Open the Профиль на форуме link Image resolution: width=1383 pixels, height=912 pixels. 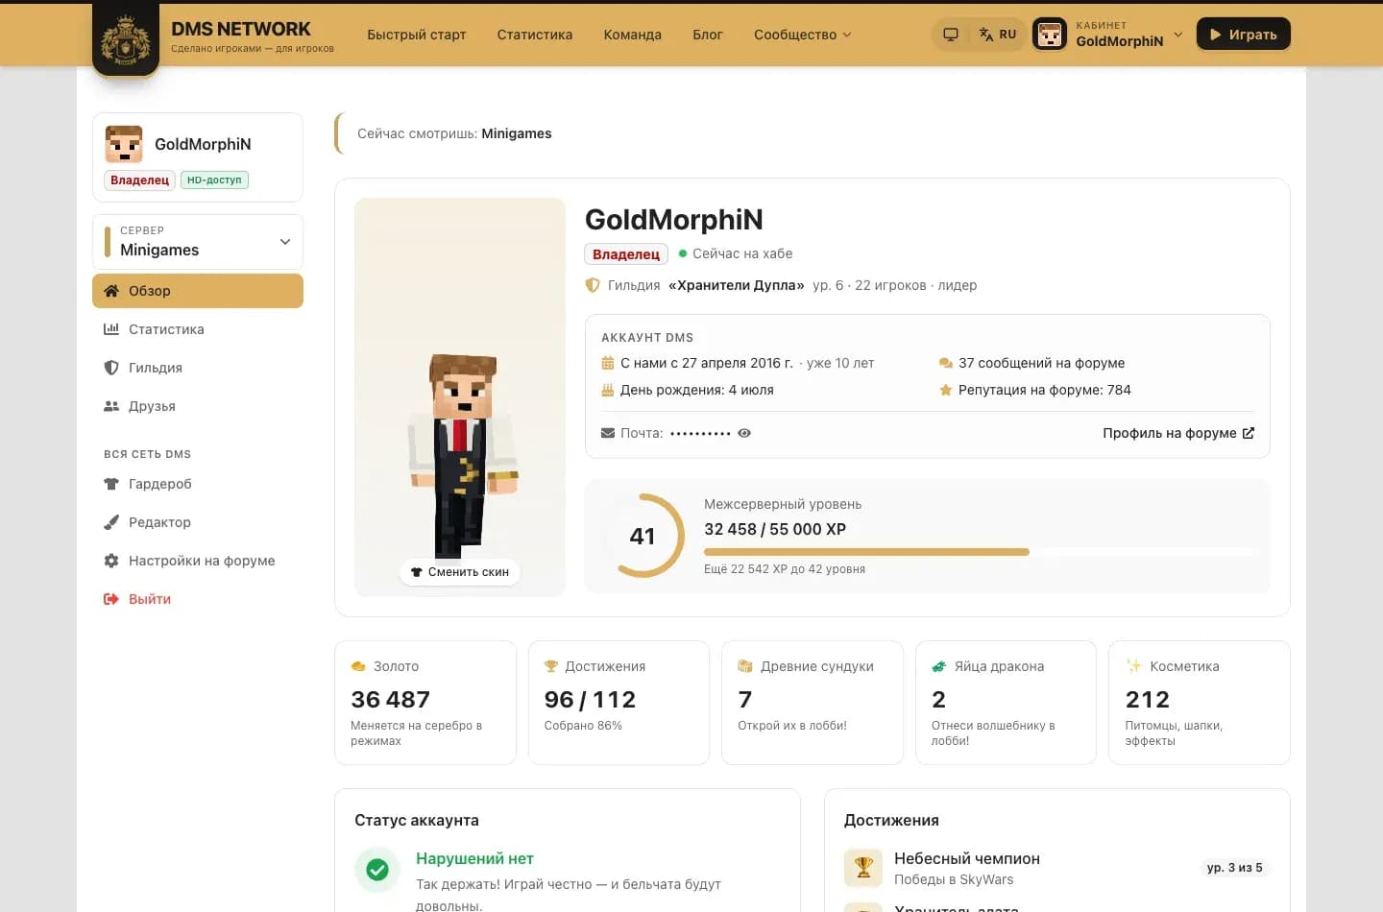(1178, 433)
